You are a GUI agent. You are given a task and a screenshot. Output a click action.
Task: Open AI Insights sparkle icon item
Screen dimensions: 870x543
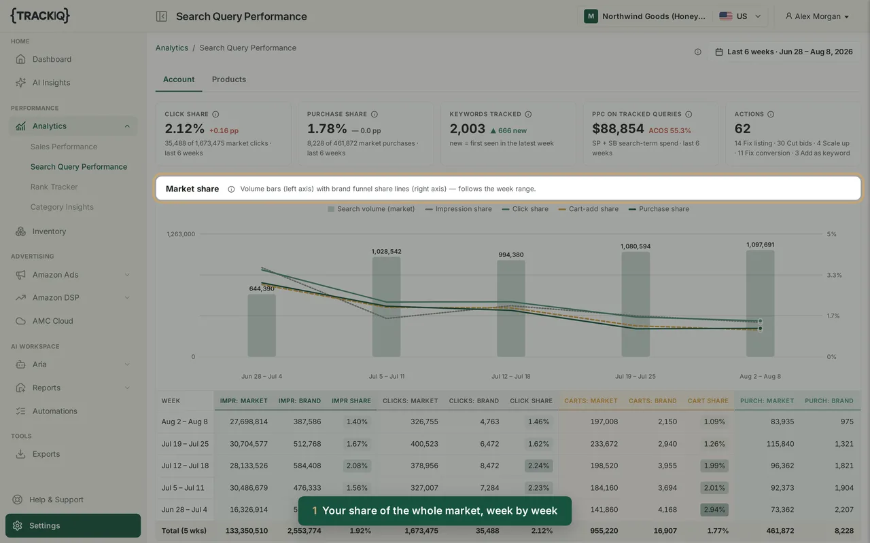click(x=21, y=83)
